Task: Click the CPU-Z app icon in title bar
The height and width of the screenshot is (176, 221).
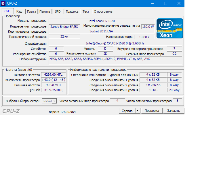Action: click(x=3, y=3)
